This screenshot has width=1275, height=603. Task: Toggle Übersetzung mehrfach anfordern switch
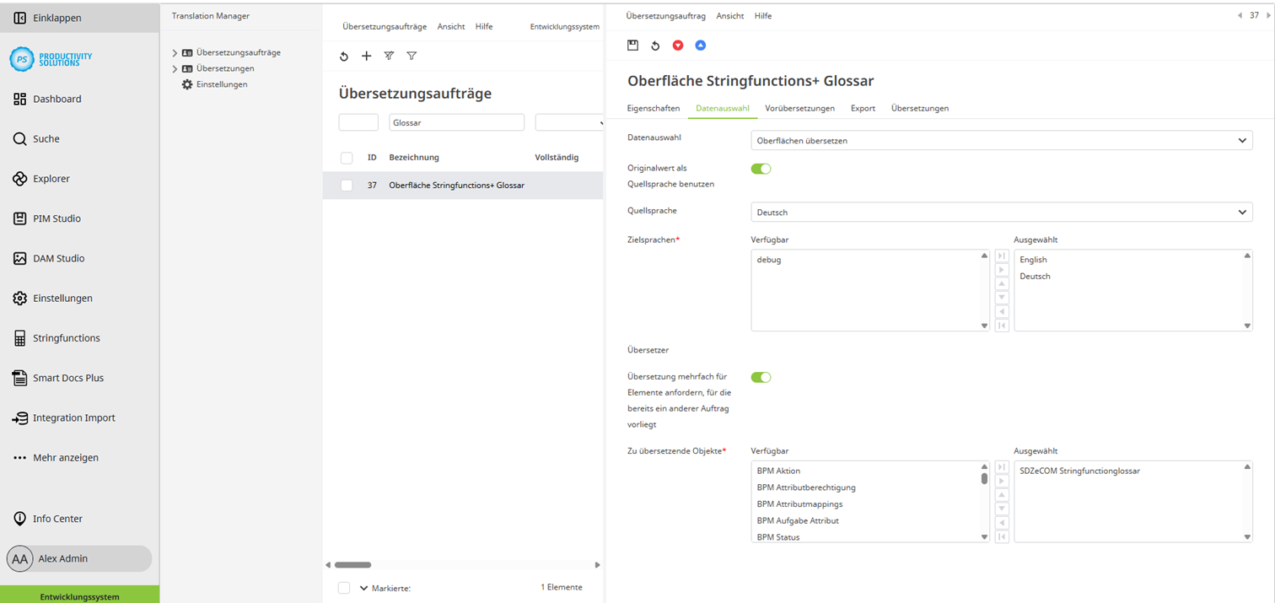click(761, 378)
